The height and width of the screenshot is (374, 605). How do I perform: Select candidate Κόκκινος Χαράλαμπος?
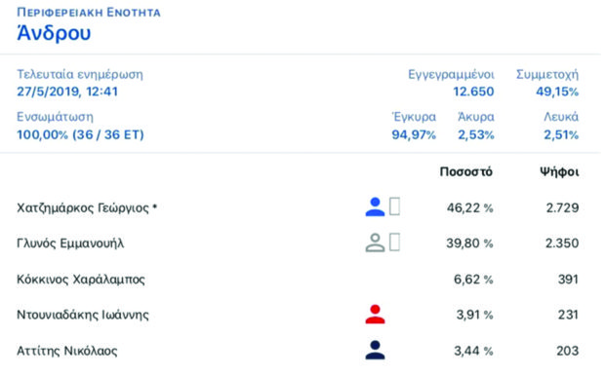pyautogui.click(x=81, y=280)
